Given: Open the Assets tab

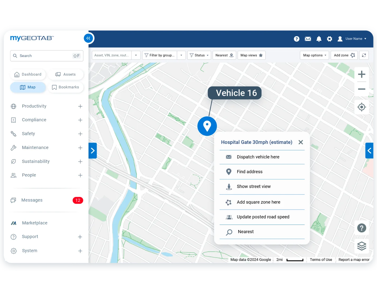Looking at the screenshot, I should pos(65,75).
